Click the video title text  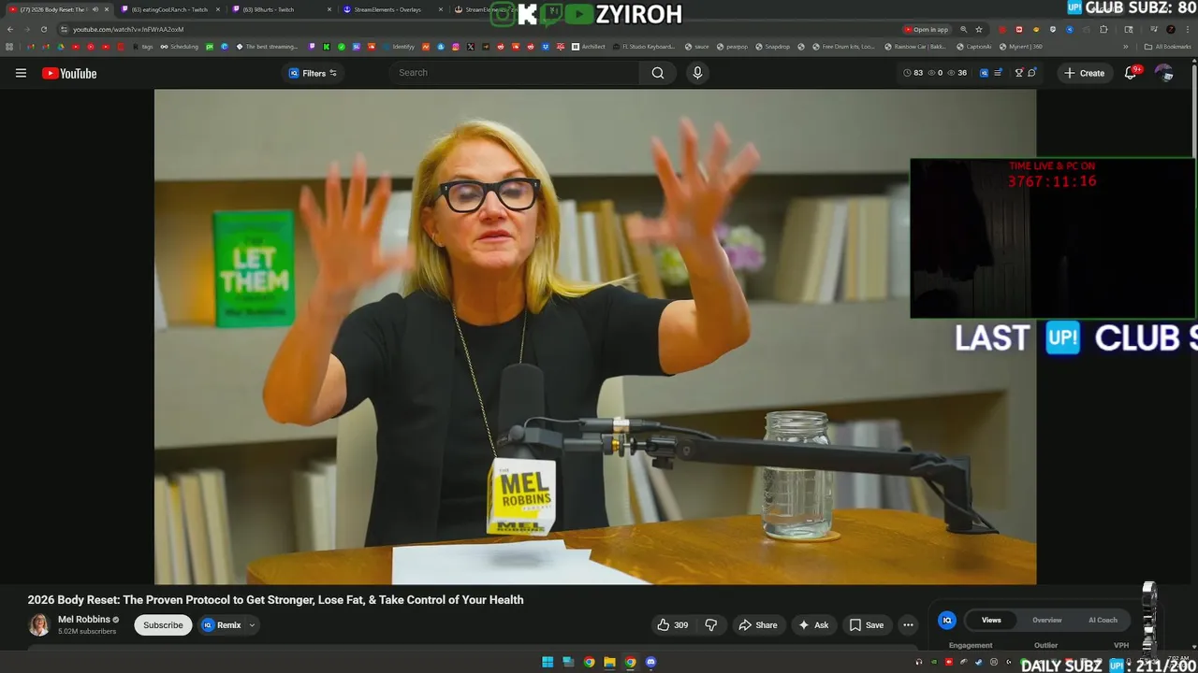pos(275,600)
